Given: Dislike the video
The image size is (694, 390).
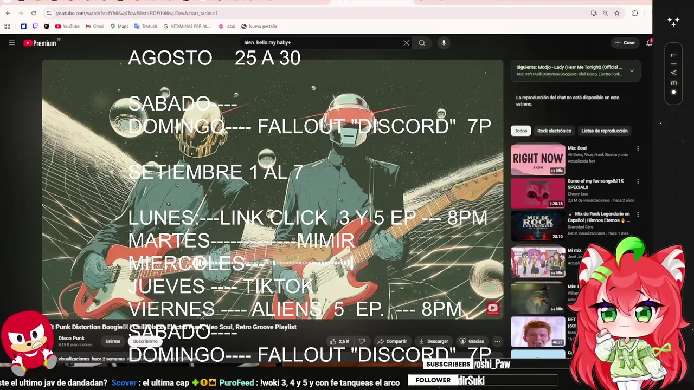Looking at the screenshot, I should coord(362,341).
